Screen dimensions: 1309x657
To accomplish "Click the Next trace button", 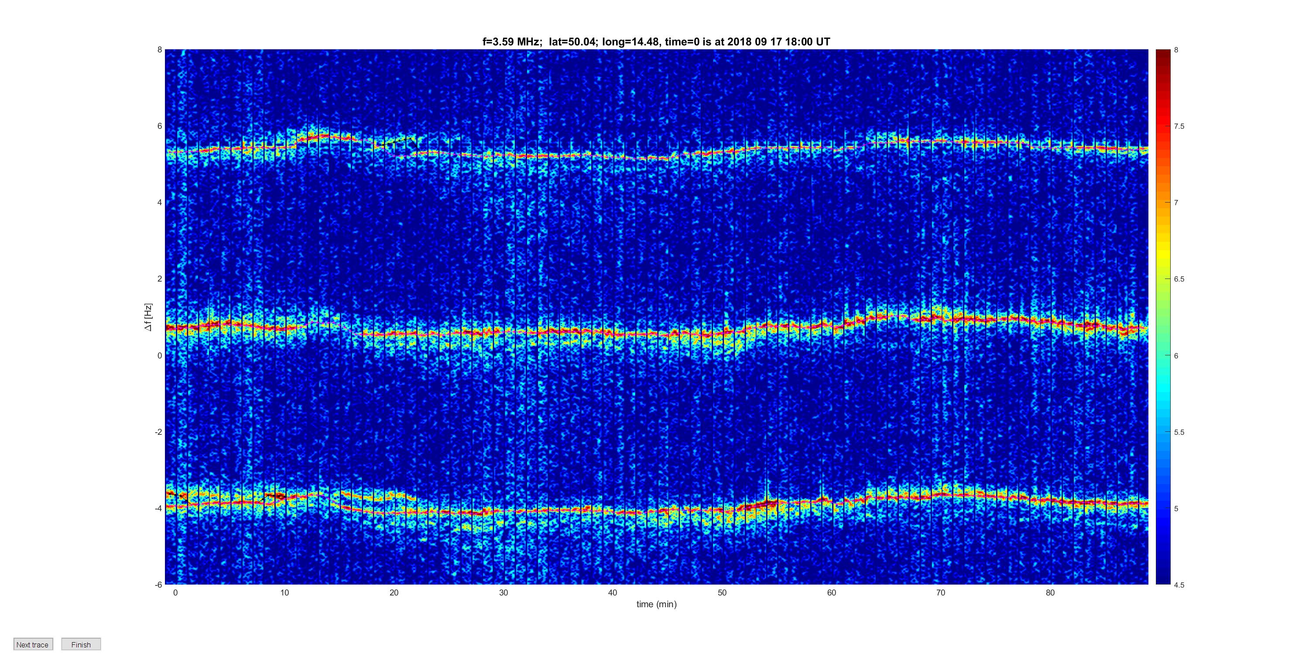I will coord(33,644).
